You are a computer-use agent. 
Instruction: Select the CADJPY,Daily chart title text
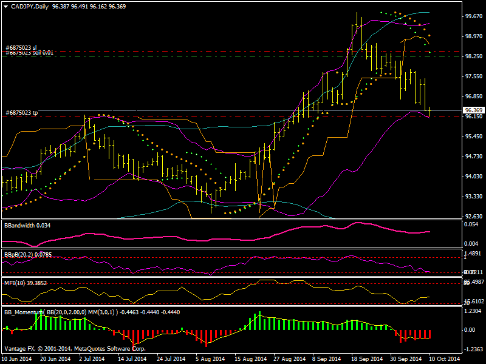click(x=30, y=7)
